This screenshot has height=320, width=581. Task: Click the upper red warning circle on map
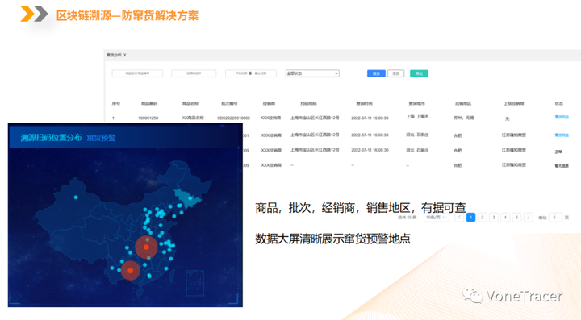click(146, 247)
